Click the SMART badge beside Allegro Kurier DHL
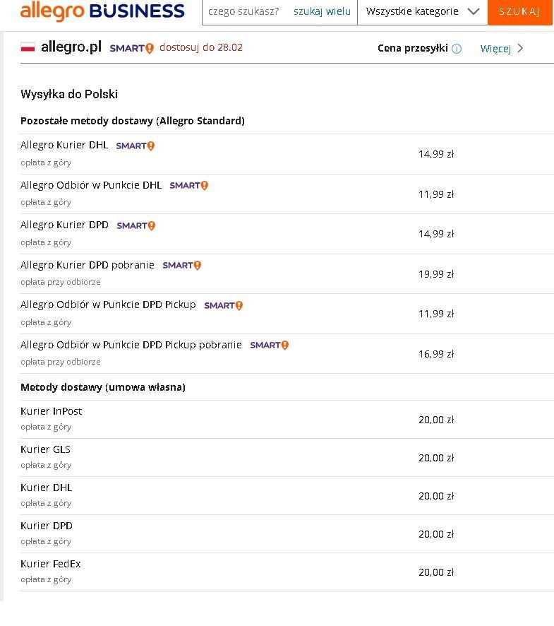This screenshot has width=554, height=626. (x=136, y=146)
